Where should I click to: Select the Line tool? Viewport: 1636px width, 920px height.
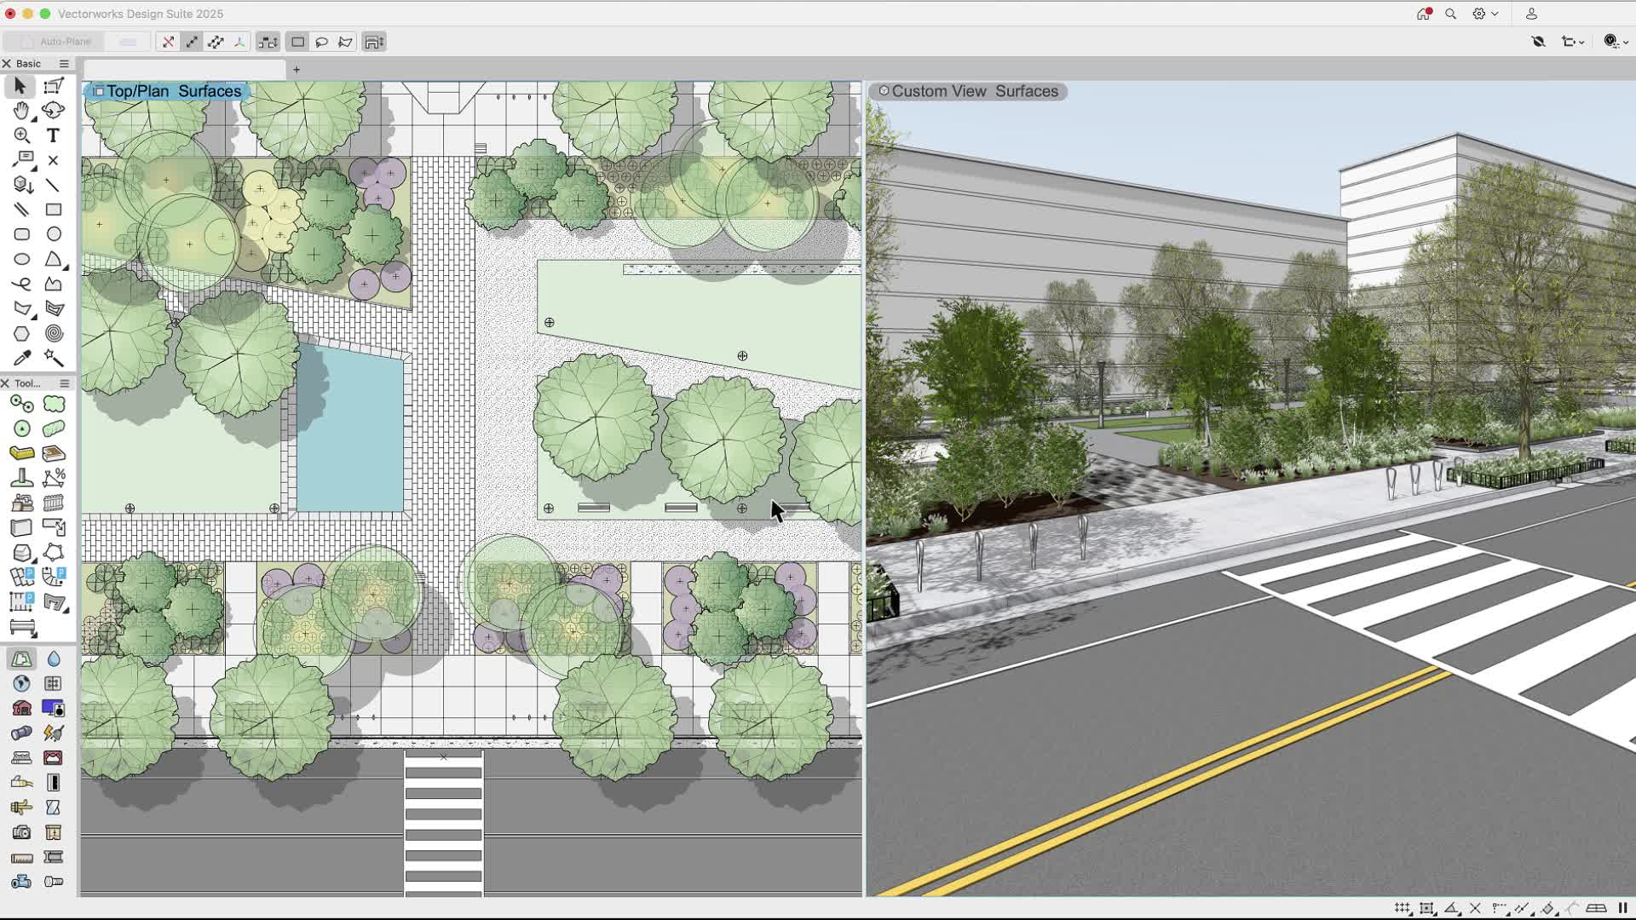pyautogui.click(x=53, y=185)
